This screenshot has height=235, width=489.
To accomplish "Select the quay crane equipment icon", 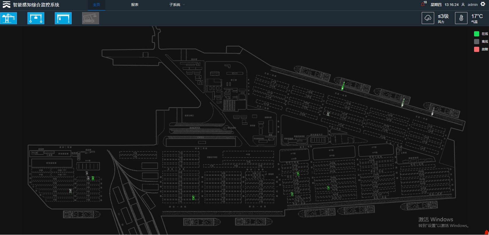I will [x=9, y=18].
